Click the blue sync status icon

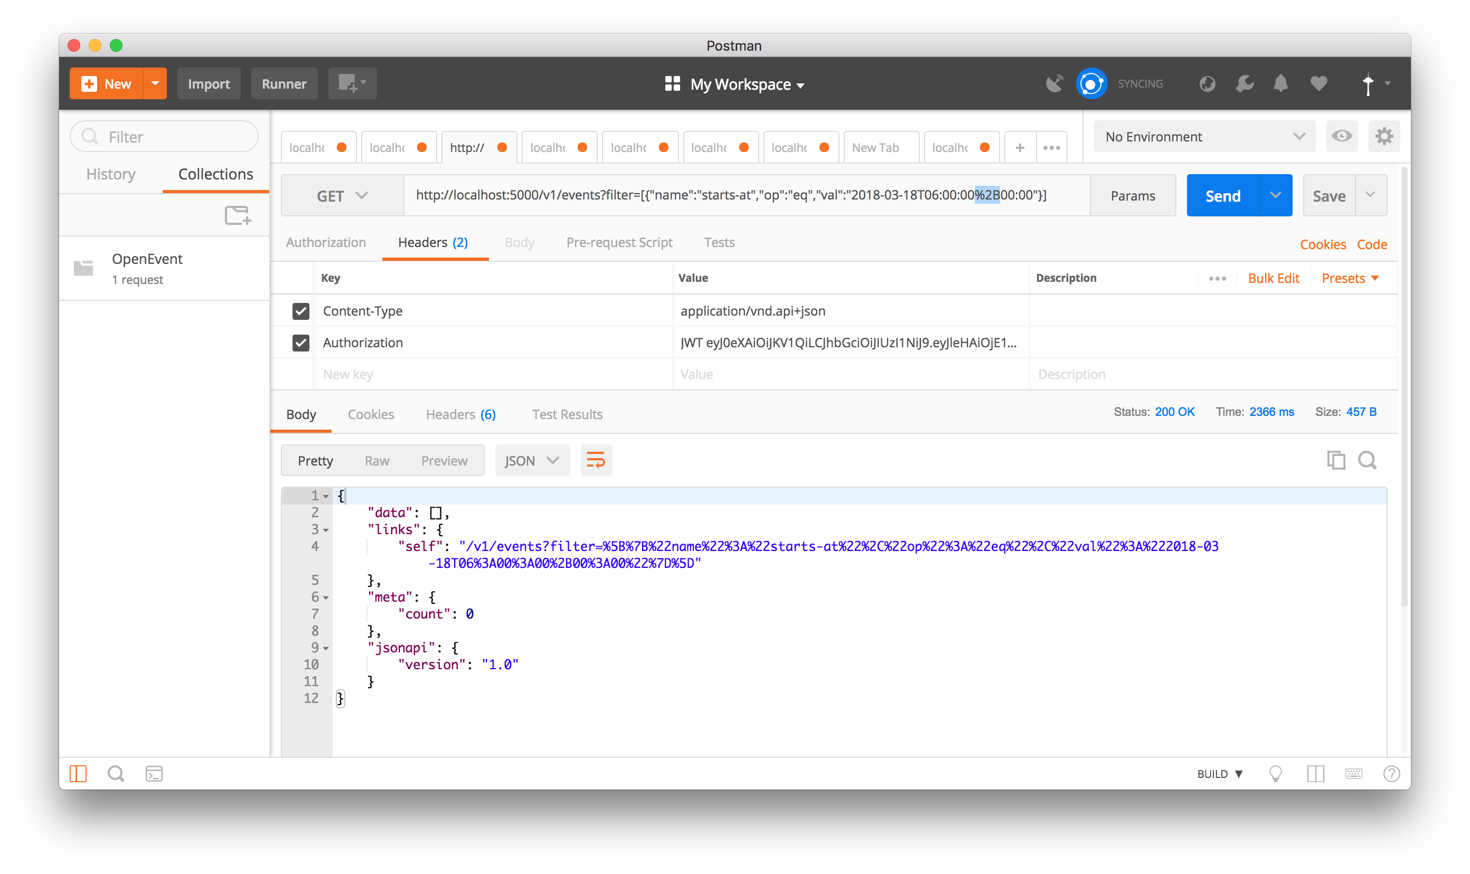[x=1091, y=83]
